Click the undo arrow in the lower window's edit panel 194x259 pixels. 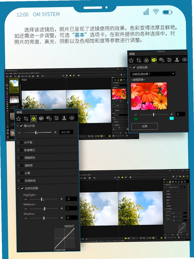(x=166, y=235)
